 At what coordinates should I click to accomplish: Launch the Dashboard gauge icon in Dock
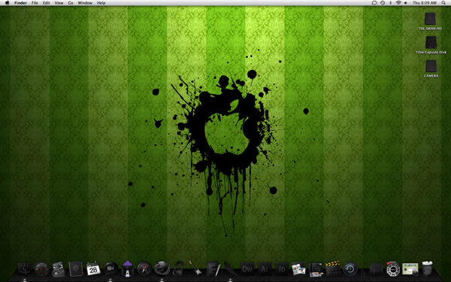point(41,268)
